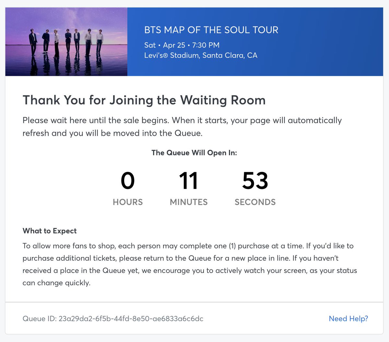The width and height of the screenshot is (389, 342).
Task: Click the hours countdown number 0
Action: 128,181
